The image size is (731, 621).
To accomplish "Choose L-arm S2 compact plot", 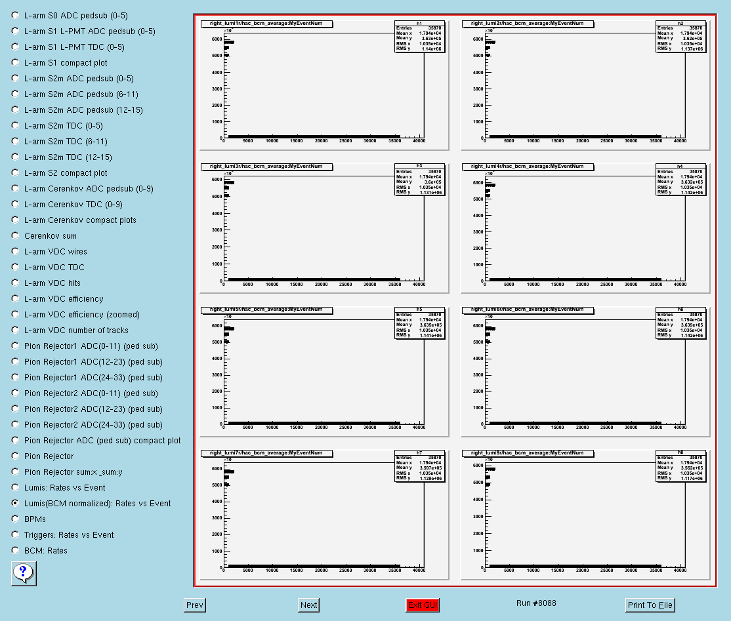I will pos(15,173).
